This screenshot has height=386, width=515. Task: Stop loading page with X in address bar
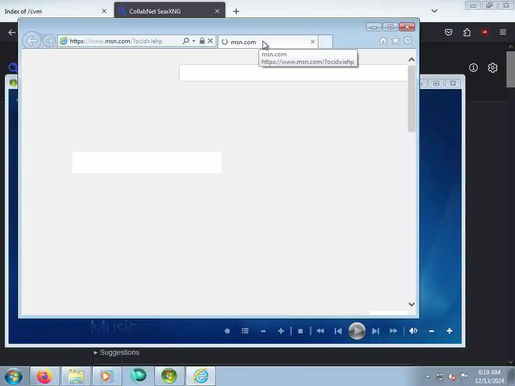pos(210,41)
